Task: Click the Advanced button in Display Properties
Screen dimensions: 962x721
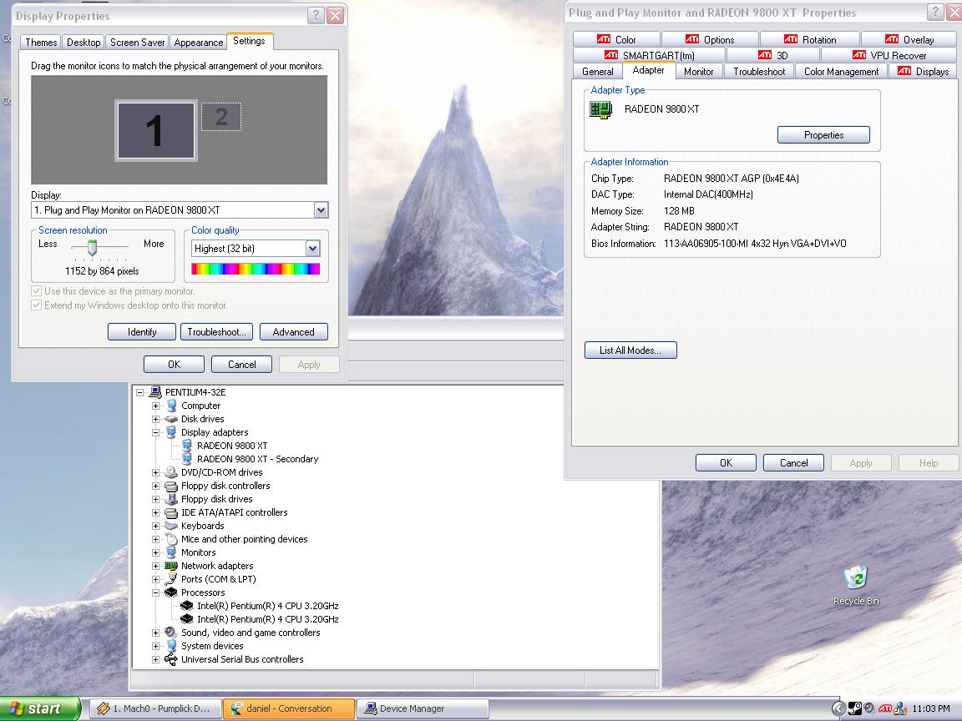Action: (x=293, y=331)
